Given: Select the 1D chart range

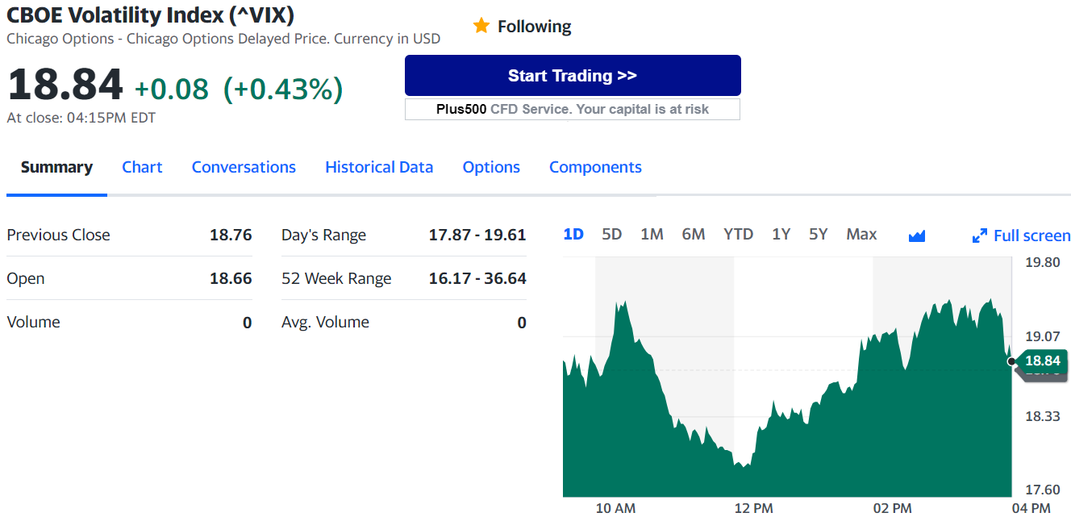Looking at the screenshot, I should [573, 234].
